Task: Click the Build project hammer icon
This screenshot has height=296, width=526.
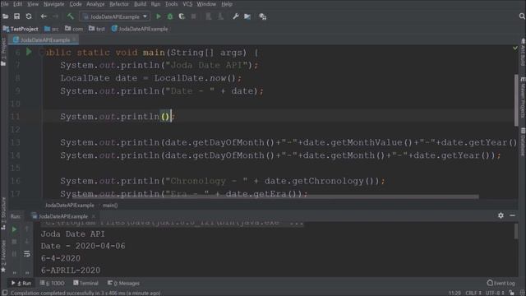Action: coord(70,16)
